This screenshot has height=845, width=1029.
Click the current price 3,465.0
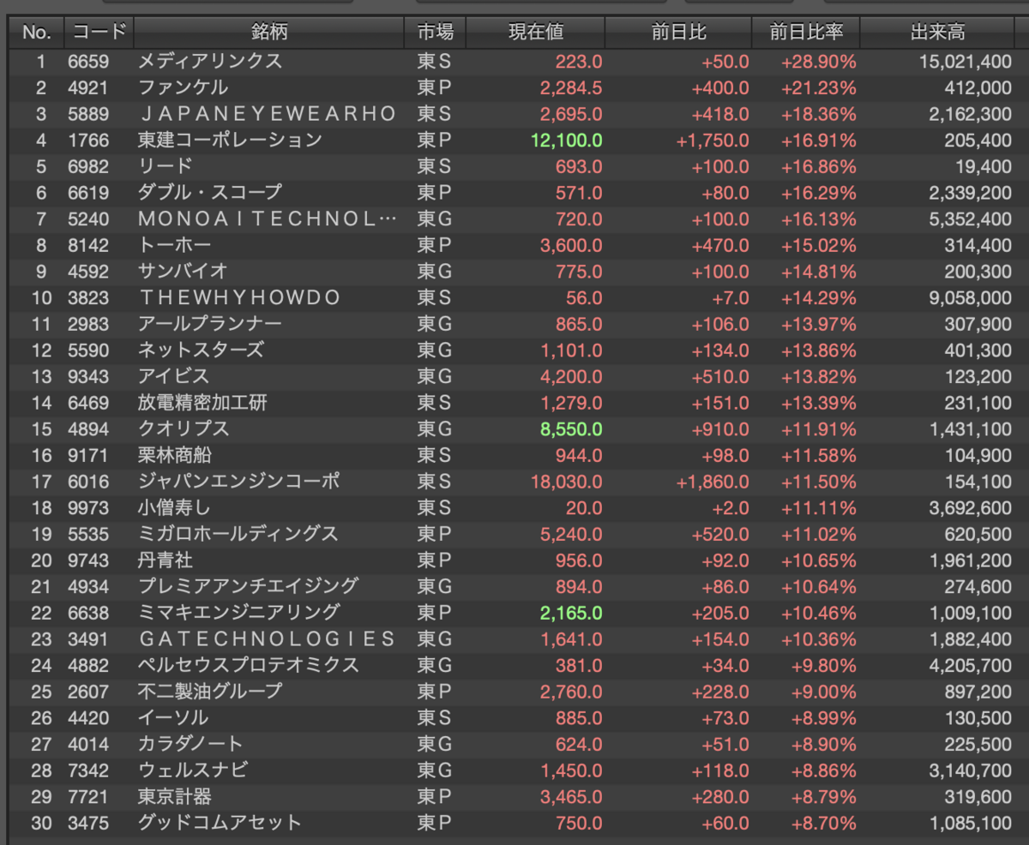coord(572,796)
